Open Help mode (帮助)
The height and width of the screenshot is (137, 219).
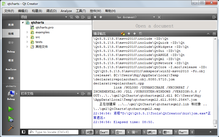[x=11, y=78]
